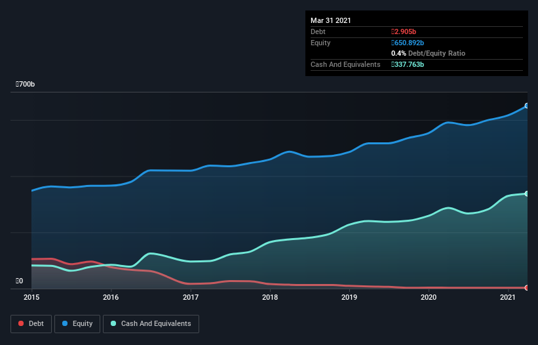The width and height of the screenshot is (538, 345).
Task: Click the tooltip Equity row label
Action: pyautogui.click(x=320, y=43)
